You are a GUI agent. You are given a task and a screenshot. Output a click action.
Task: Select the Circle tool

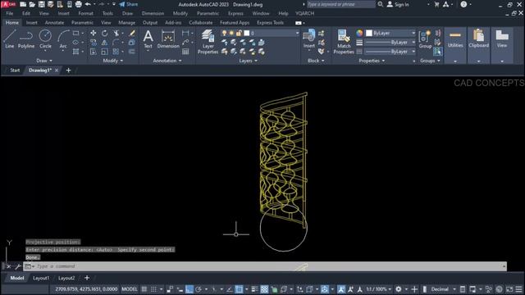pos(45,39)
